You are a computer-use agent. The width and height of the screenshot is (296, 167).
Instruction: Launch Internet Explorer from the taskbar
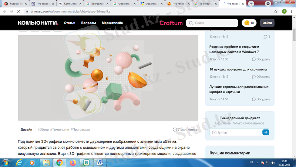(19, 163)
